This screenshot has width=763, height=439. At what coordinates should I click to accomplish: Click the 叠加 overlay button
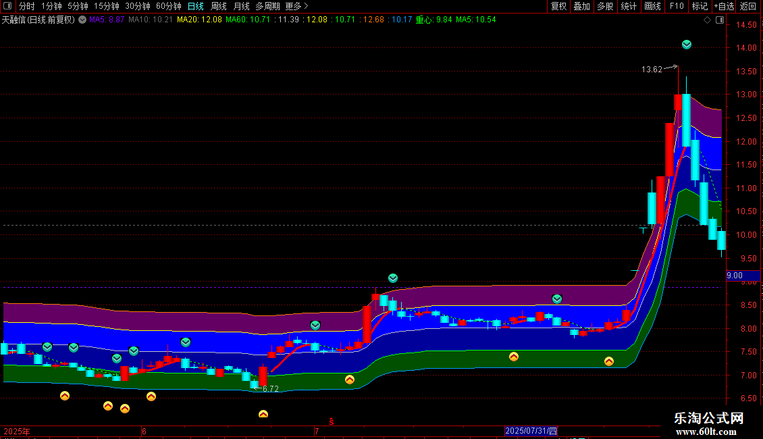[582, 6]
